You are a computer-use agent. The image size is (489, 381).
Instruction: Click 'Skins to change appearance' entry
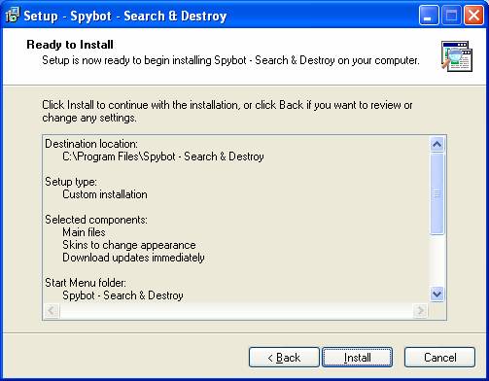click(x=129, y=245)
